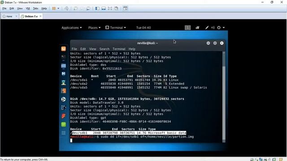Viewport: 287px width, 161px height.
Task: Minimize the neville@kali terminal window
Action: (x=208, y=43)
